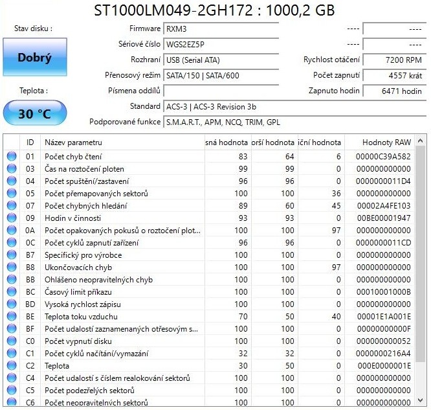Select the row Počet podezřelých sektorů
The height and width of the screenshot is (410, 431).
pos(209,390)
